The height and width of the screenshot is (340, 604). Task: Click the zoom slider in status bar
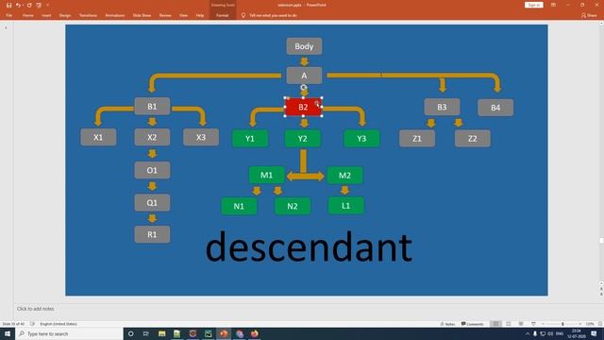pos(562,324)
